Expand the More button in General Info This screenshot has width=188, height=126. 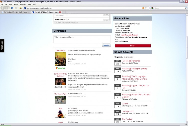[x=133, y=46]
